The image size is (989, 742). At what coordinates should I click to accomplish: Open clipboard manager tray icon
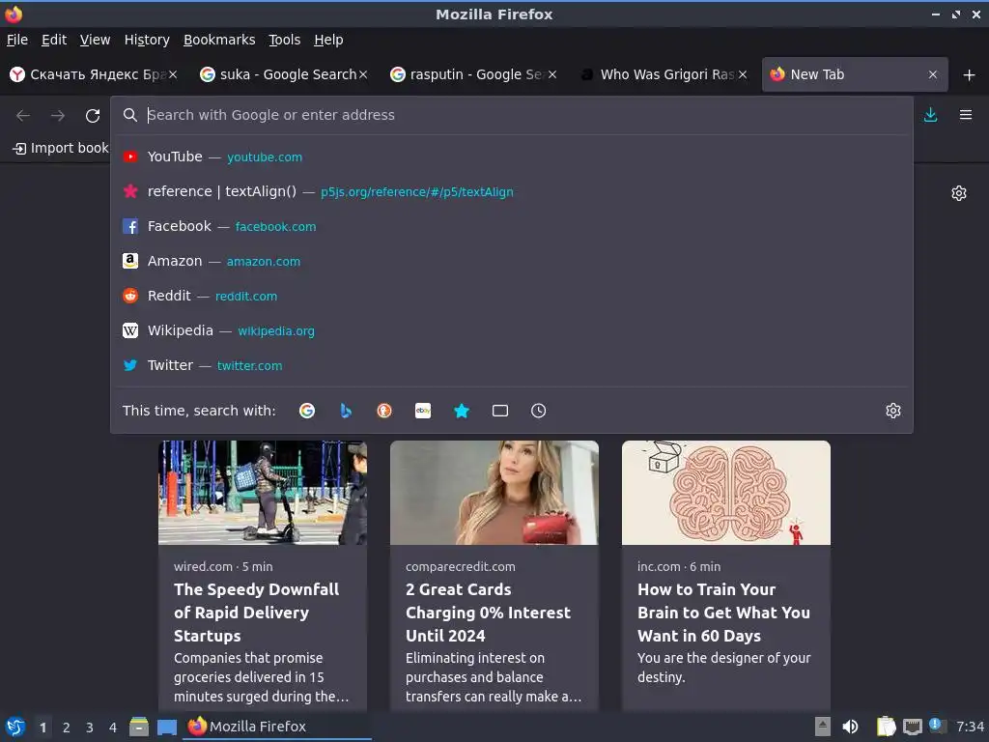coord(886,727)
